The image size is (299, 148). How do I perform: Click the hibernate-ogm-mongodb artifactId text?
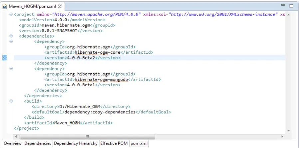tap(101, 79)
